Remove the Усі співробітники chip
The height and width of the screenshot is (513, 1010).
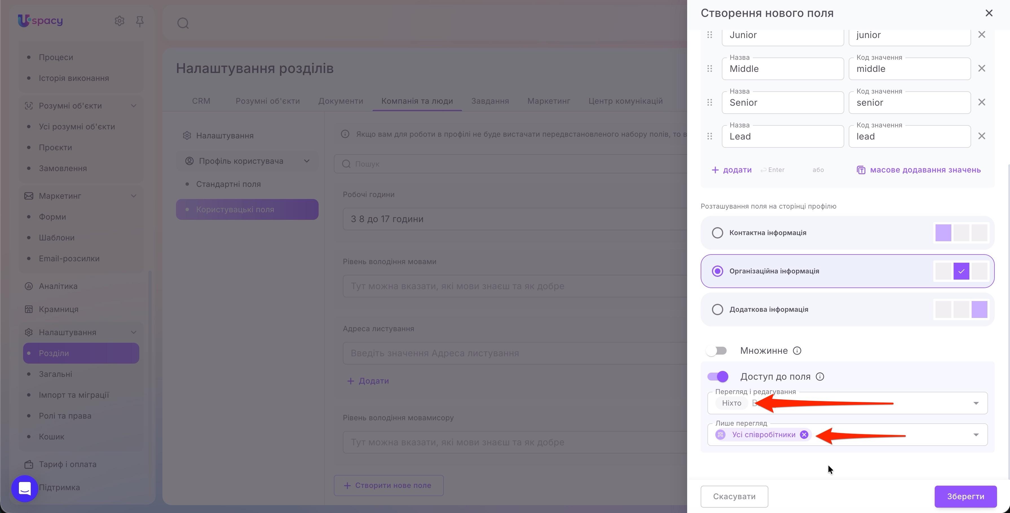[x=804, y=435]
